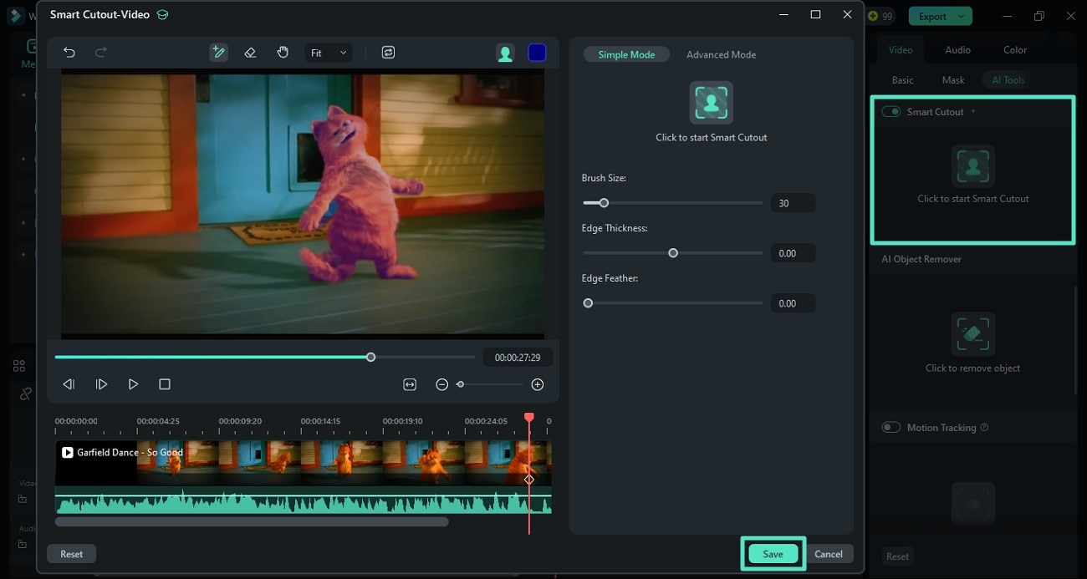Toggle the person preview mode icon
1087x579 pixels.
(x=505, y=53)
